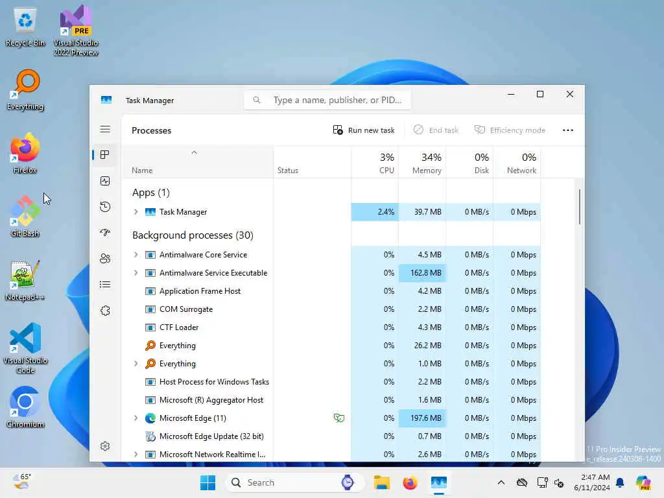
Task: Select Visual Studio 2022 Preview desktop shortcut
Action: (76, 31)
